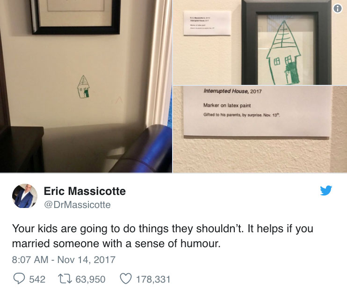Click the small placard beside the black frame
The image size is (347, 291).
coord(207,23)
